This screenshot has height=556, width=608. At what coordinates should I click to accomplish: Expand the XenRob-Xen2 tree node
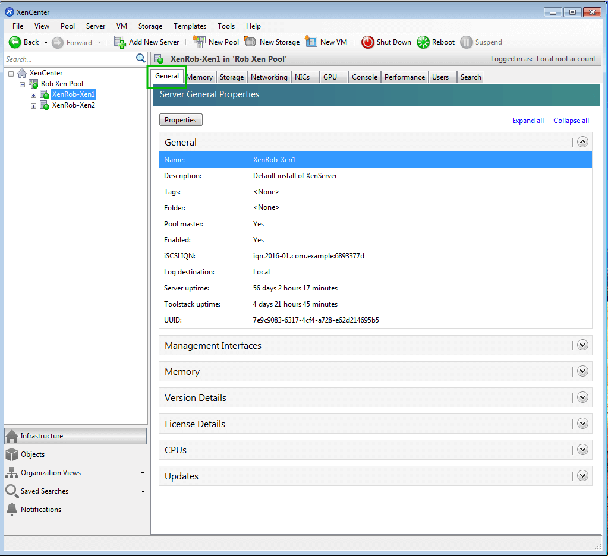(34, 106)
